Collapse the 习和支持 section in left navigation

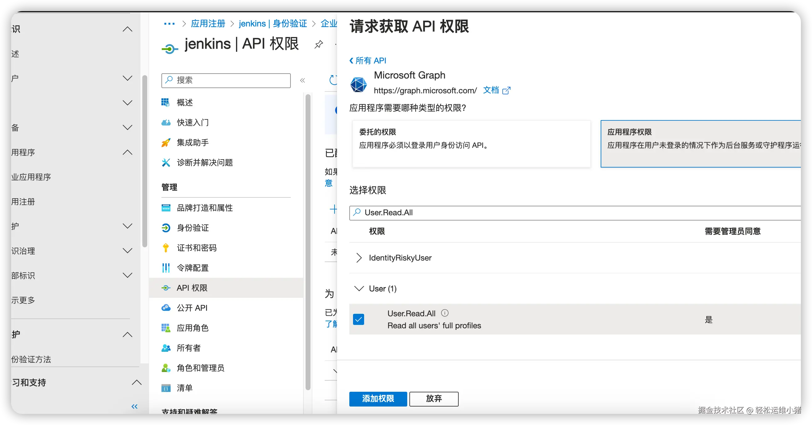136,382
